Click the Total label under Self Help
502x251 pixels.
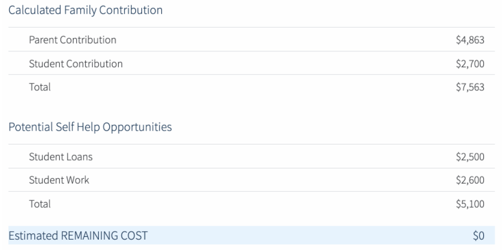(40, 204)
